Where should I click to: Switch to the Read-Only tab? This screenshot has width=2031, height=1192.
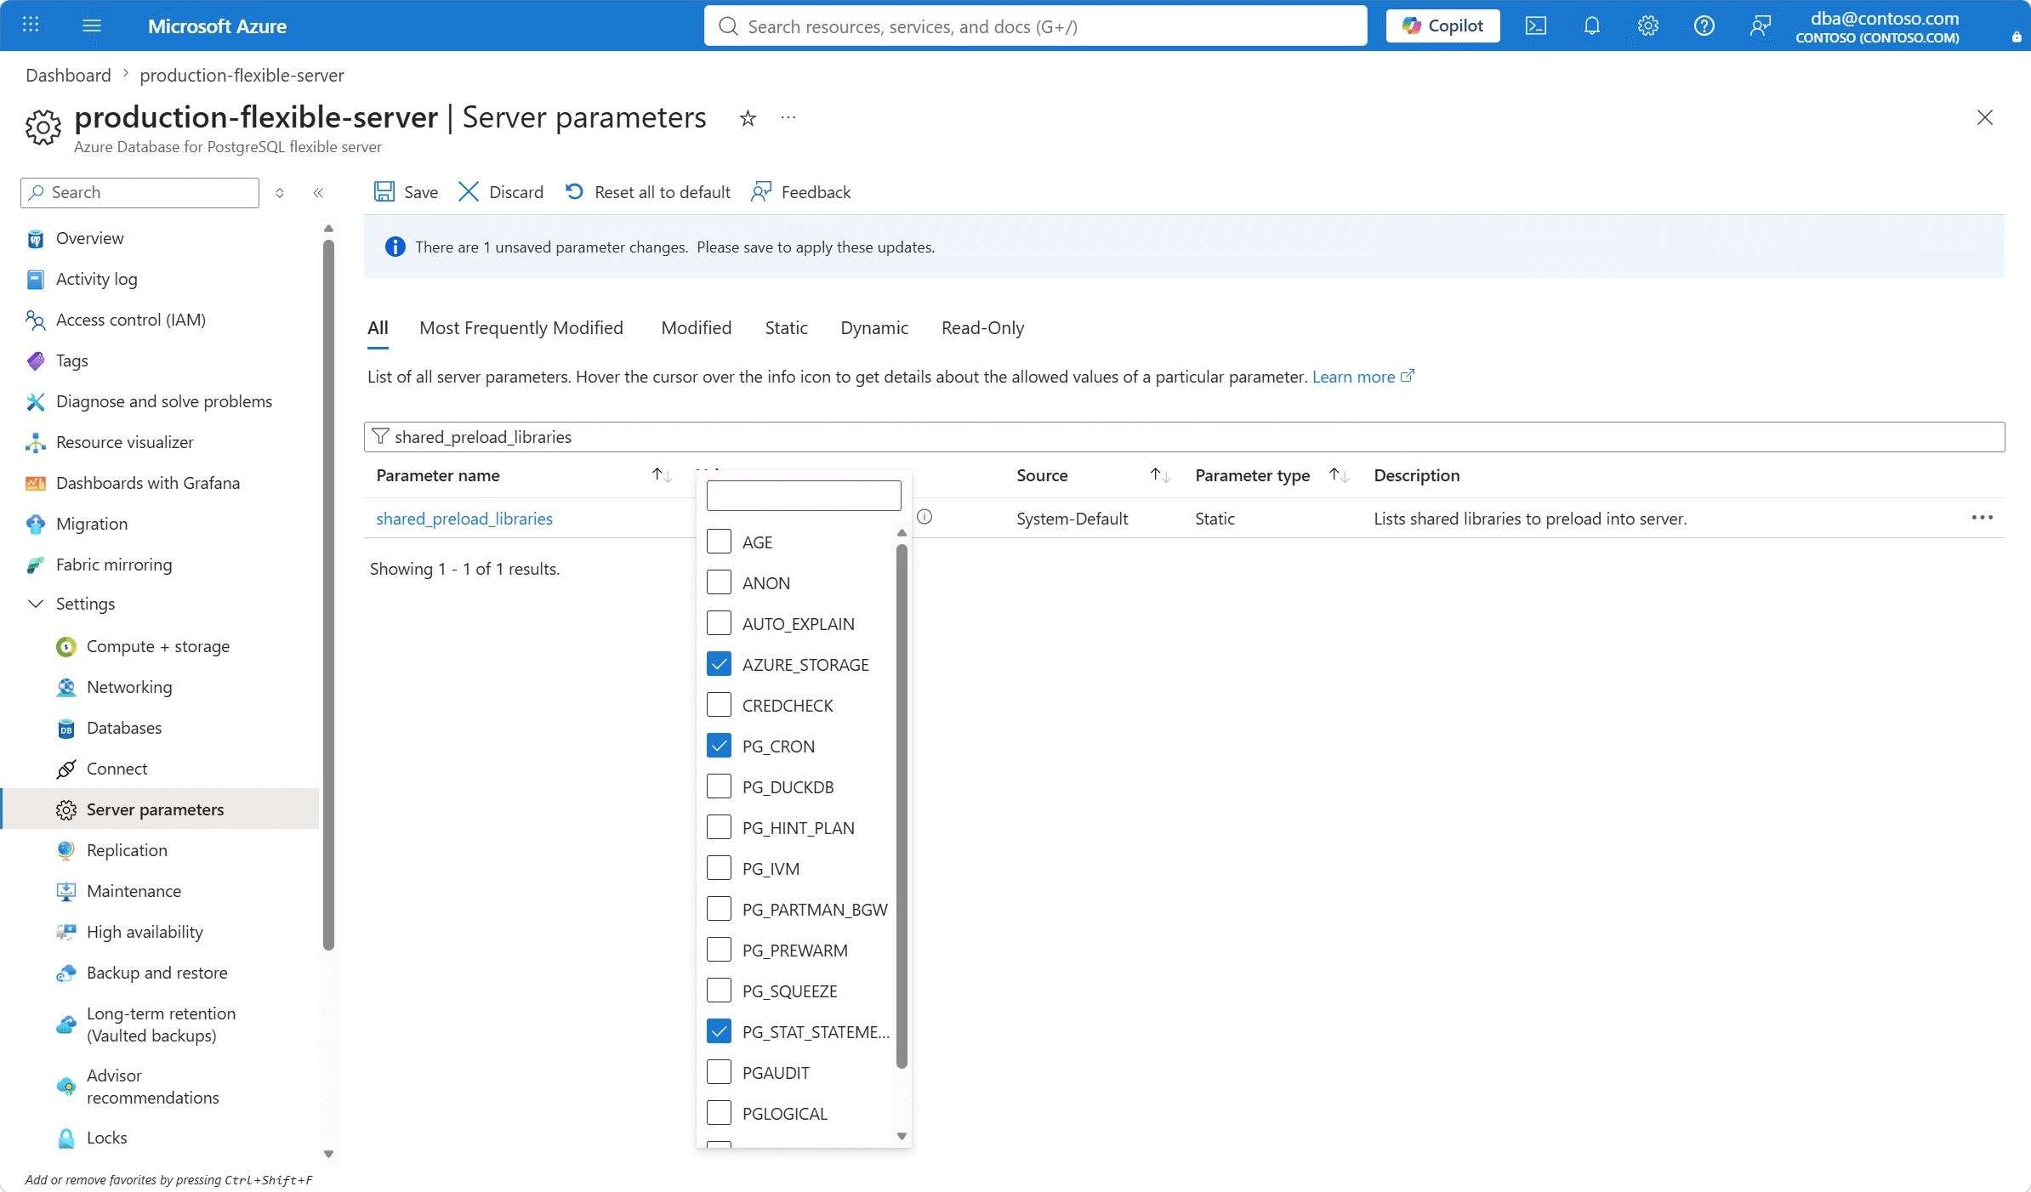982,328
